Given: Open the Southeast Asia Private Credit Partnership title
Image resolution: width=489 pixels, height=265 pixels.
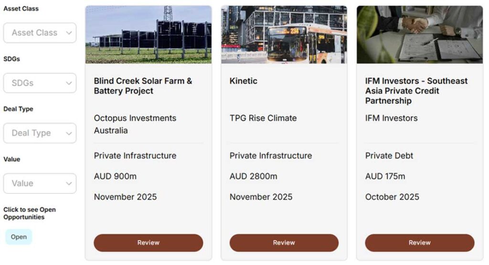Looking at the screenshot, I should tap(416, 91).
